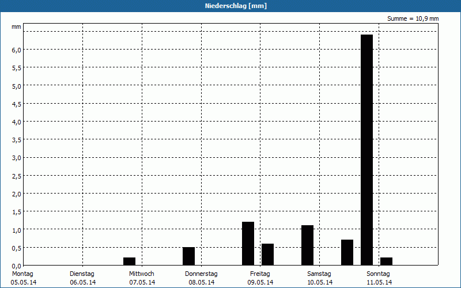
Task: Select the date 09.05.14
Action: click(x=260, y=282)
